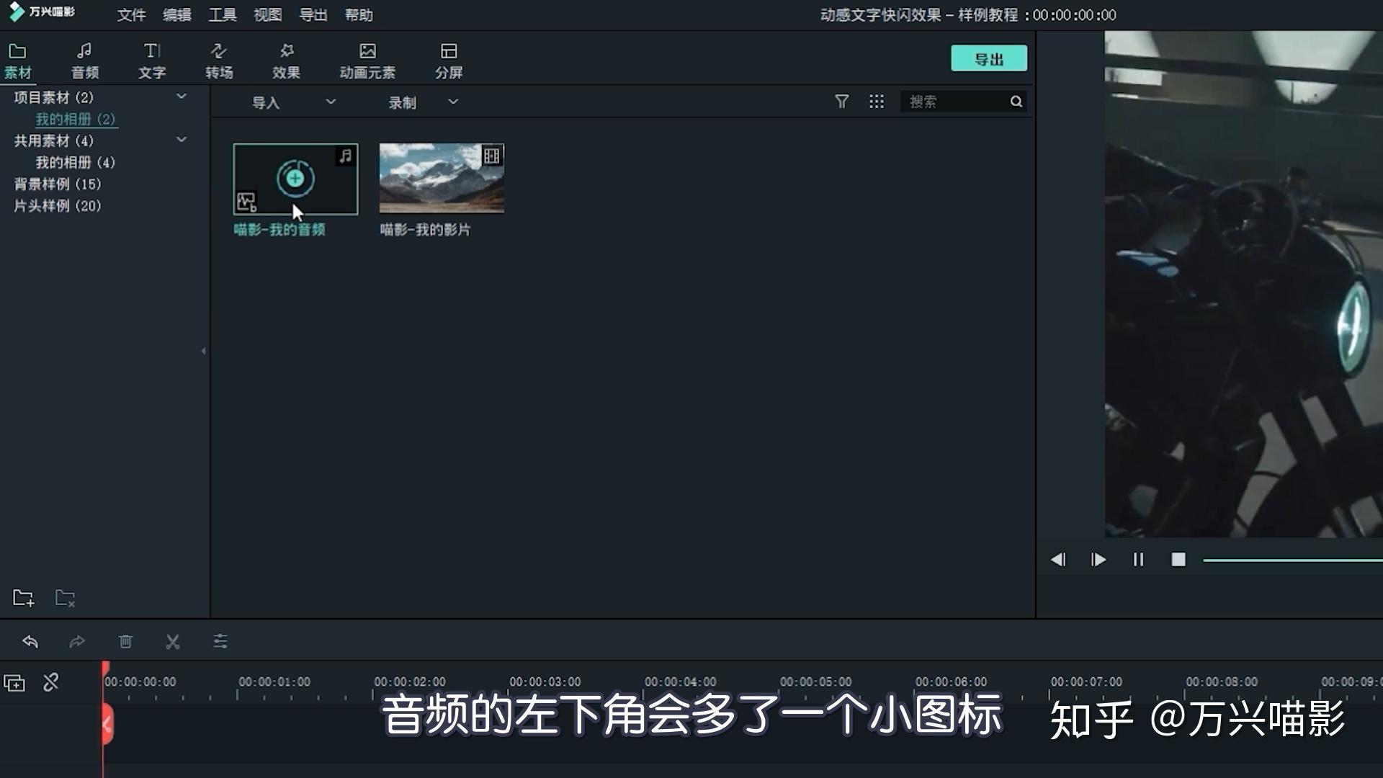Click the 导出 export button
Viewport: 1383px width, 778px height.
point(988,59)
